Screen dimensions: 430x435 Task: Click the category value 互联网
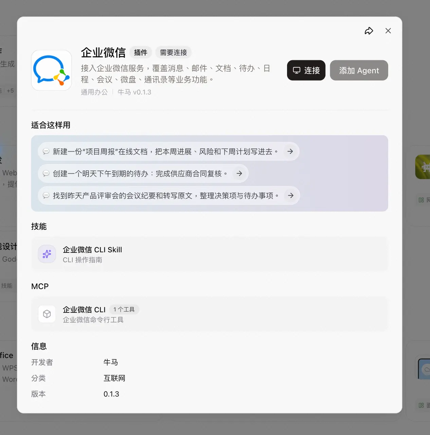coord(114,378)
